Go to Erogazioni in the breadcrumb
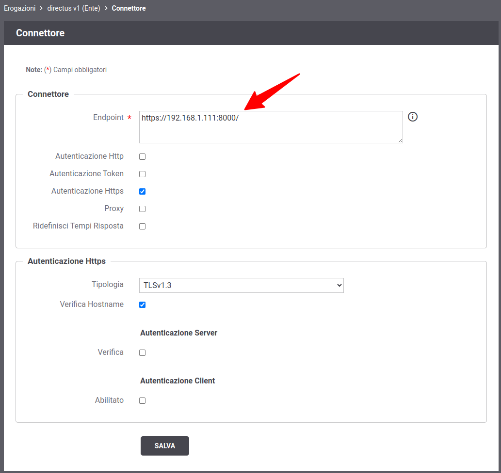The height and width of the screenshot is (473, 501). point(19,8)
